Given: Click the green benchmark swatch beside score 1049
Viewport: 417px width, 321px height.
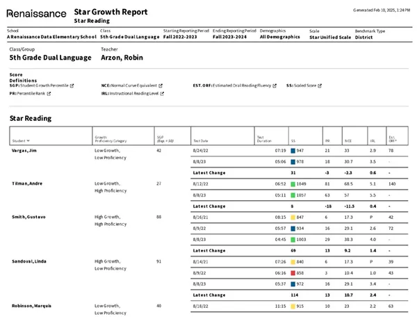Looking at the screenshot, I should click(293, 184).
